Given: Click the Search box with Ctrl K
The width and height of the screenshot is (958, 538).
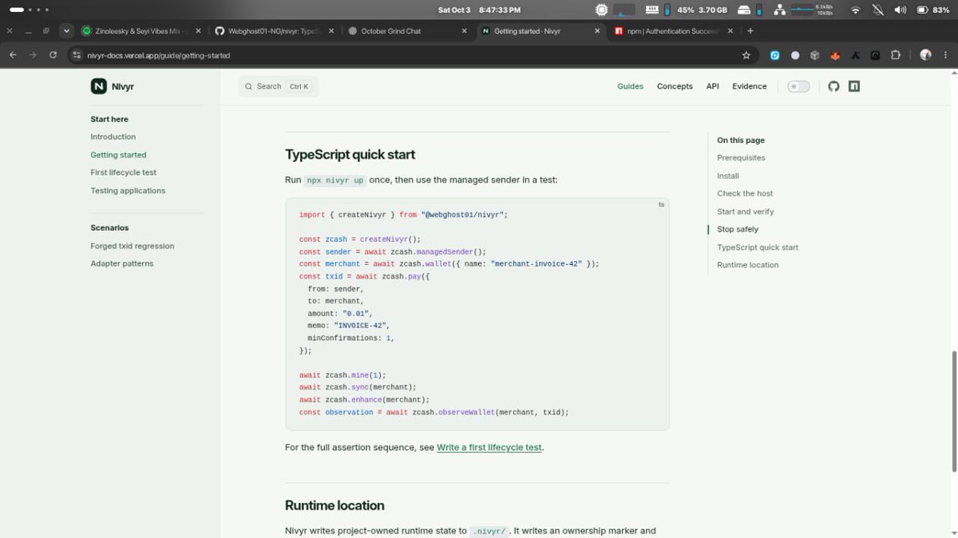Looking at the screenshot, I should tap(278, 86).
